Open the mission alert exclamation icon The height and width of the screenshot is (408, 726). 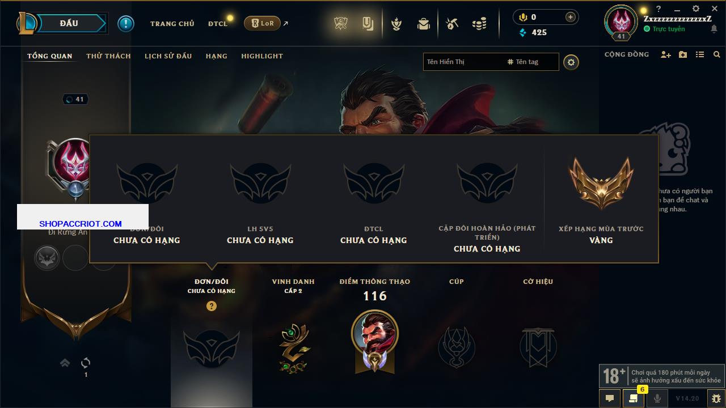coord(126,24)
